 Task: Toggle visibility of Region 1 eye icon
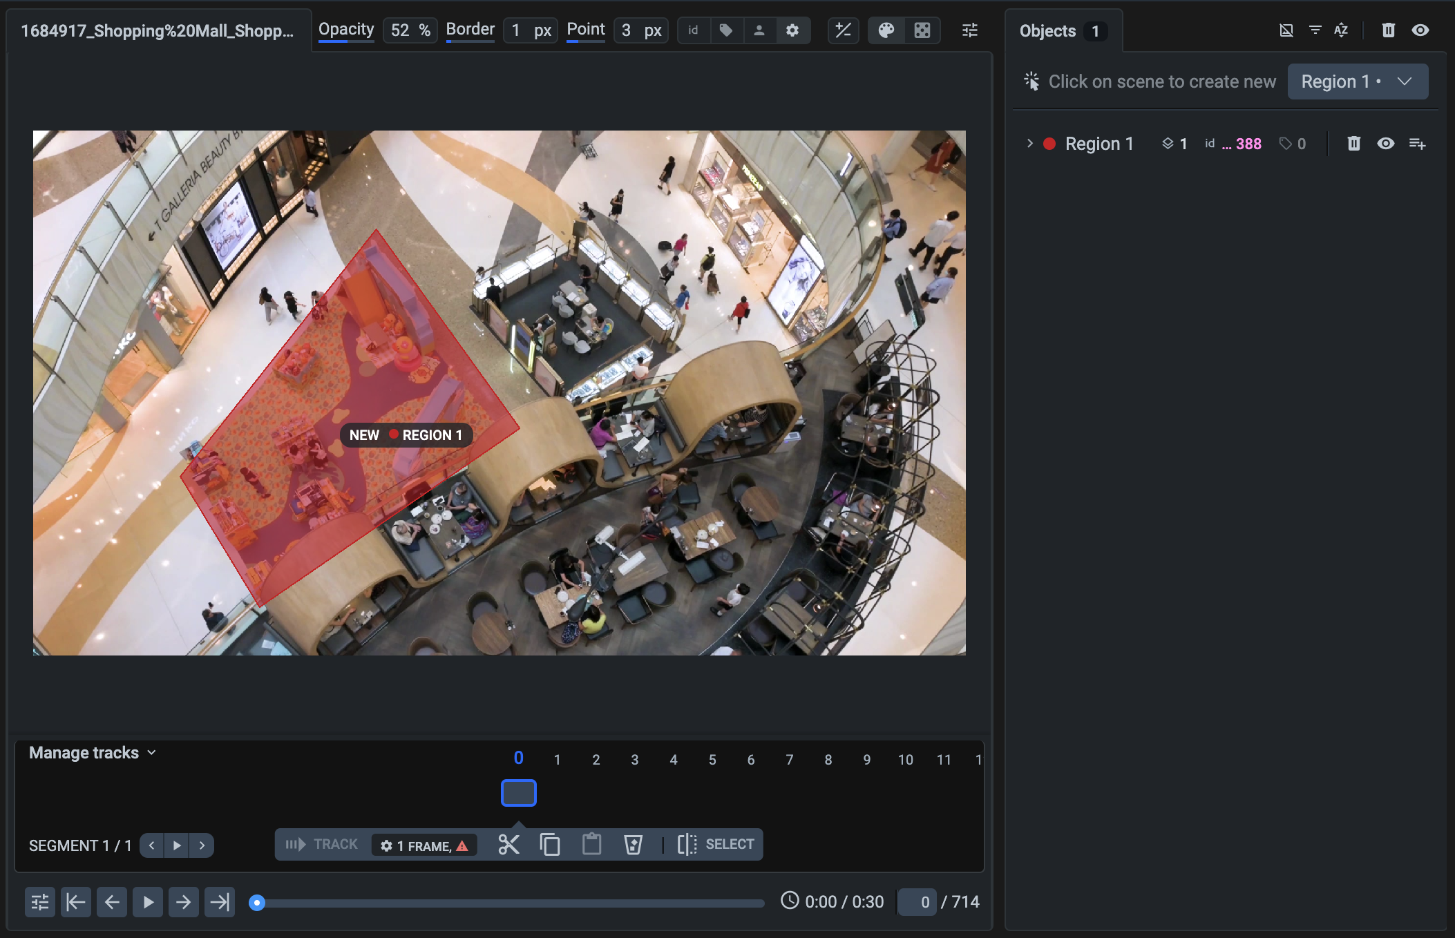point(1385,144)
